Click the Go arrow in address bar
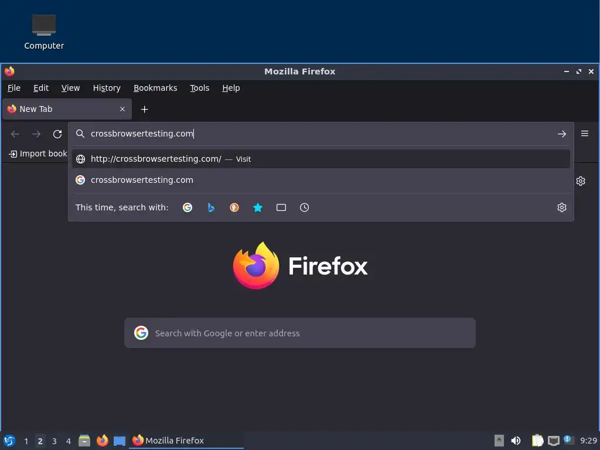 coord(561,134)
